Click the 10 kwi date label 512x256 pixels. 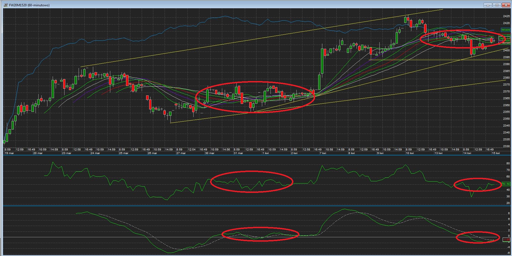410,153
